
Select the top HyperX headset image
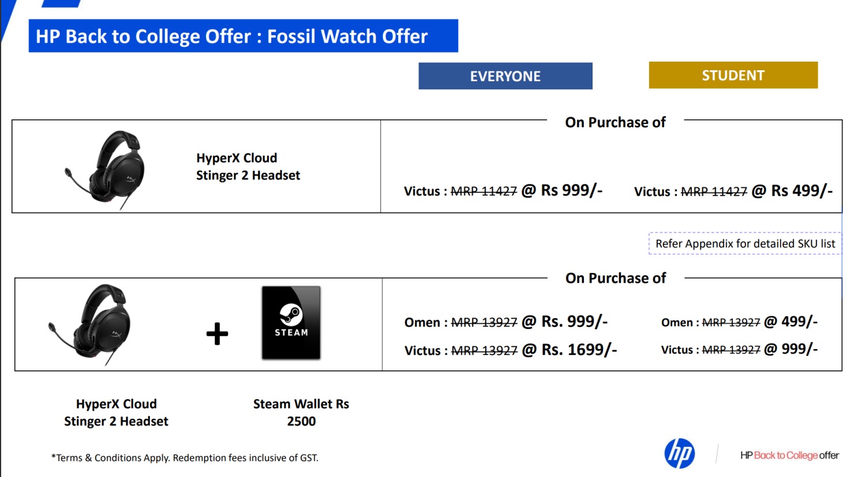tap(104, 169)
